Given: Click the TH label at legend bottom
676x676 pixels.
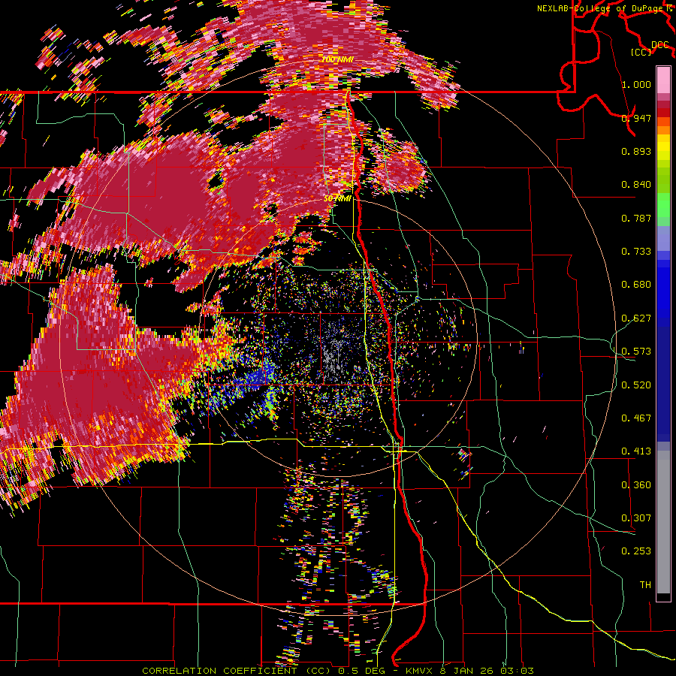Looking at the screenshot, I should [645, 585].
